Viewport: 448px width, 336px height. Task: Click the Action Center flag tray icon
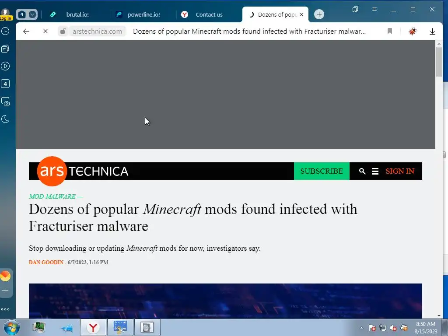pos(372,328)
